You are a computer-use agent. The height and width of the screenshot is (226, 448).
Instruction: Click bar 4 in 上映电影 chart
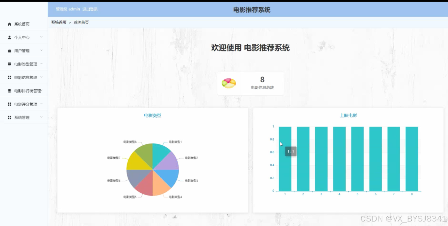click(340, 159)
